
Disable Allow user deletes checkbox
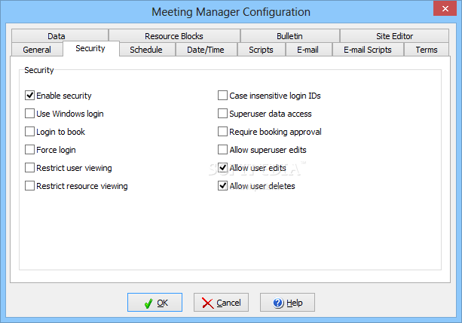(222, 186)
